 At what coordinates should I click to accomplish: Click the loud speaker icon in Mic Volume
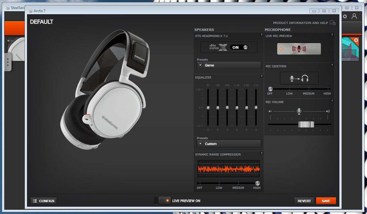point(328,111)
